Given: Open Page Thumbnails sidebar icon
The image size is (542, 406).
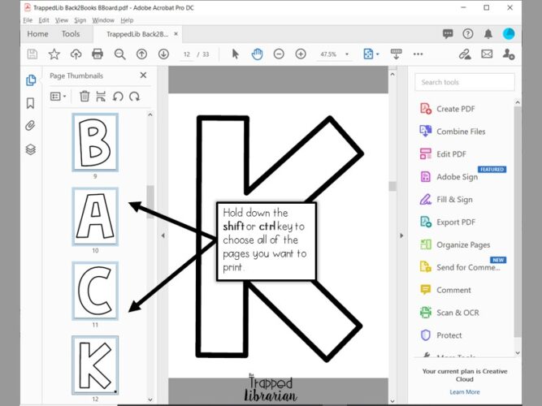Looking at the screenshot, I should click(31, 80).
